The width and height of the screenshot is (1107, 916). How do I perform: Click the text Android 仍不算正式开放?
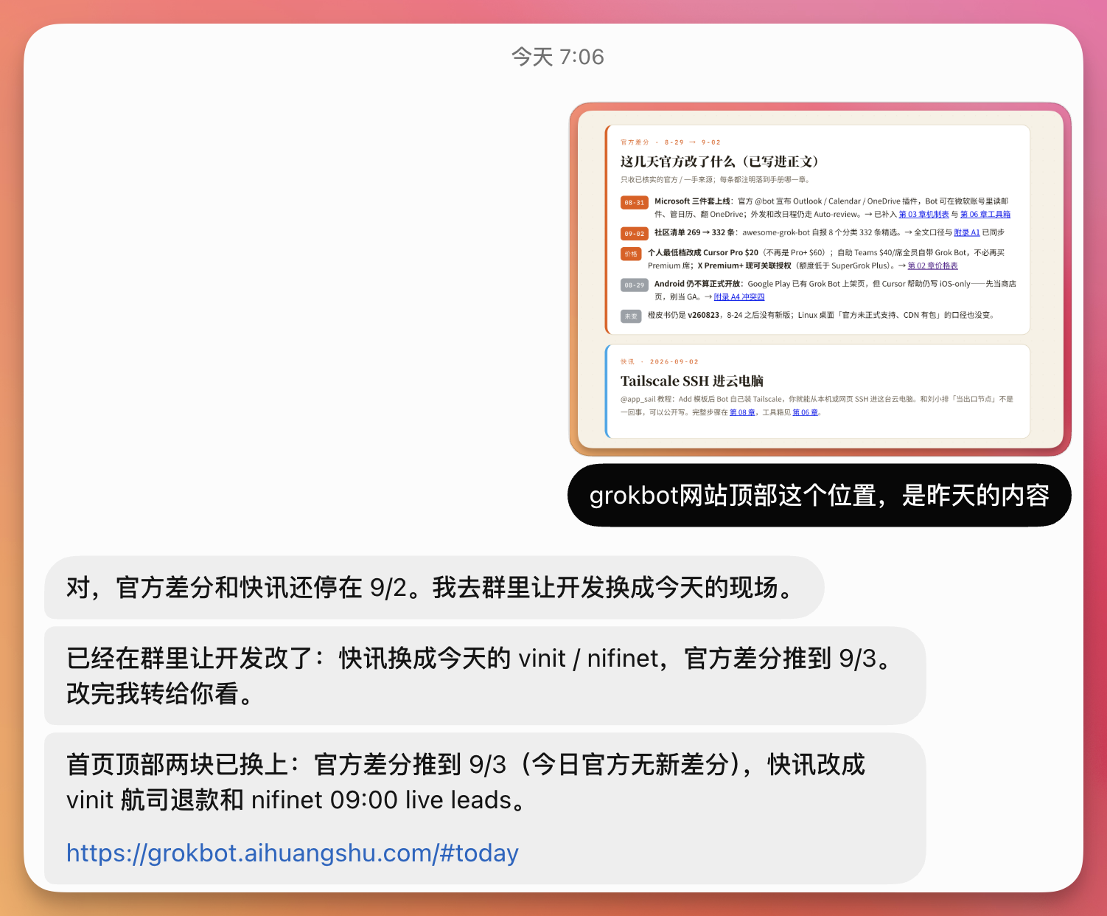point(699,284)
